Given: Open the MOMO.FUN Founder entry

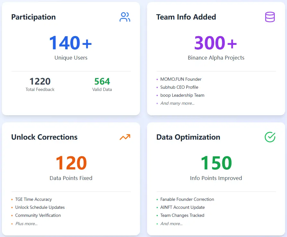Looking at the screenshot, I should [x=181, y=79].
